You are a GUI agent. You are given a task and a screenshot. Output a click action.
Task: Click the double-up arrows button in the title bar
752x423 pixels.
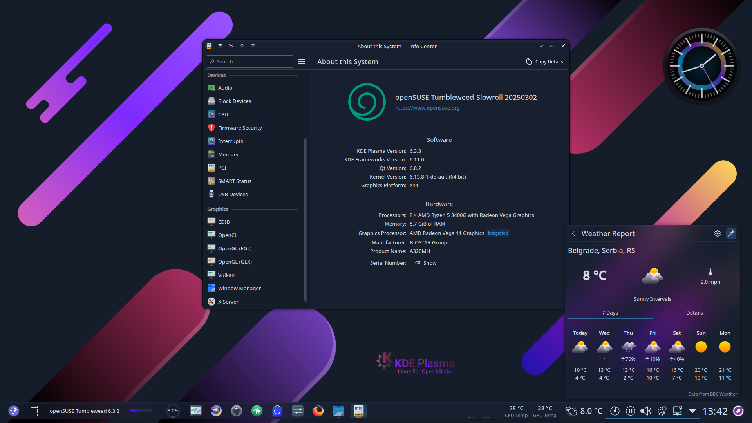coord(242,46)
